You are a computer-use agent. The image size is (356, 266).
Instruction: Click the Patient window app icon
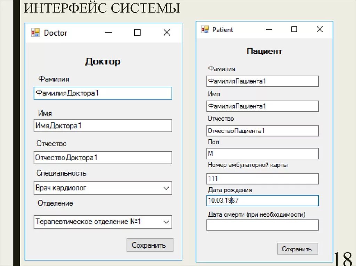205,29
